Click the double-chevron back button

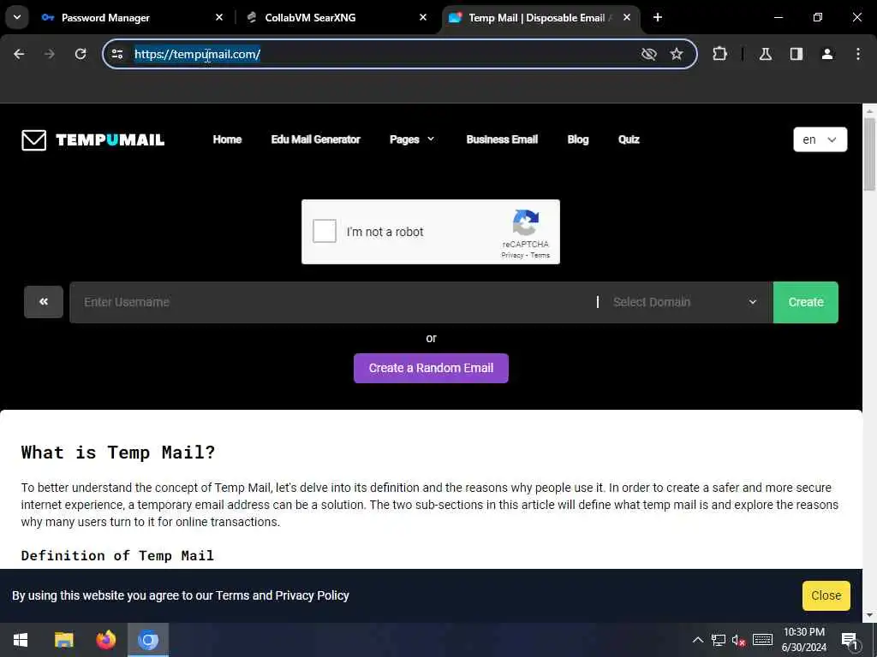coord(44,302)
